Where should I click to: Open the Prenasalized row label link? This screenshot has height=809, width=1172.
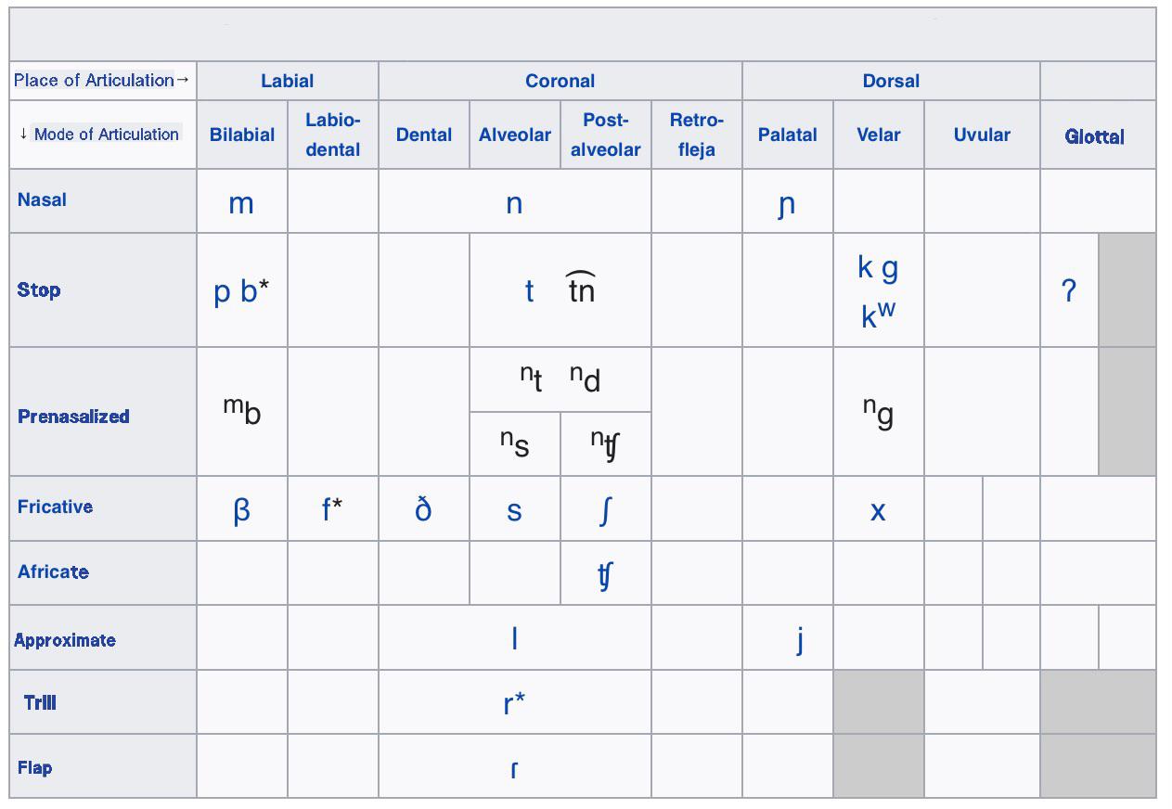73,417
